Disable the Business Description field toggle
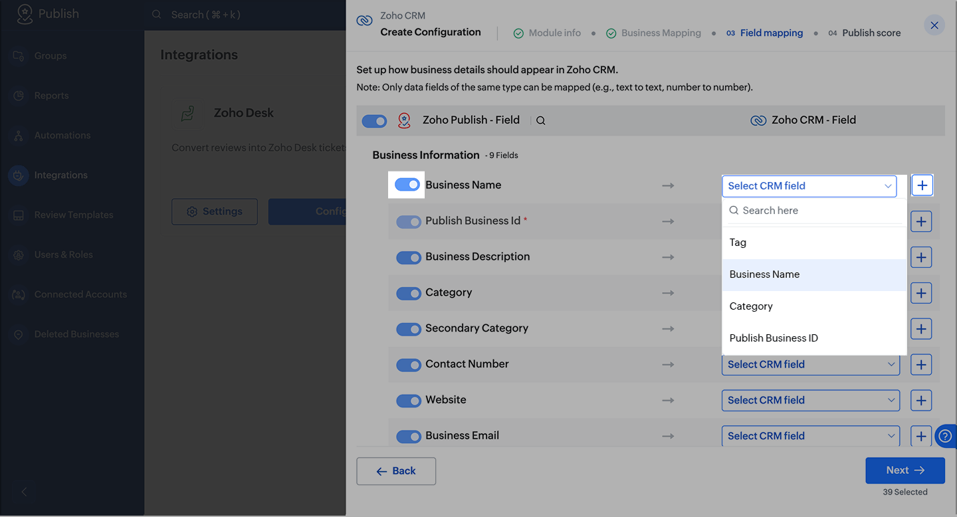This screenshot has height=517, width=957. tap(409, 257)
